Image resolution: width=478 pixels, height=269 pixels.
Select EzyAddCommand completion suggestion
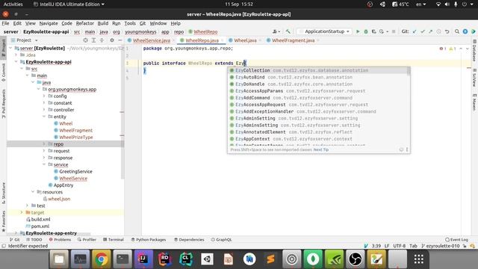317,98
